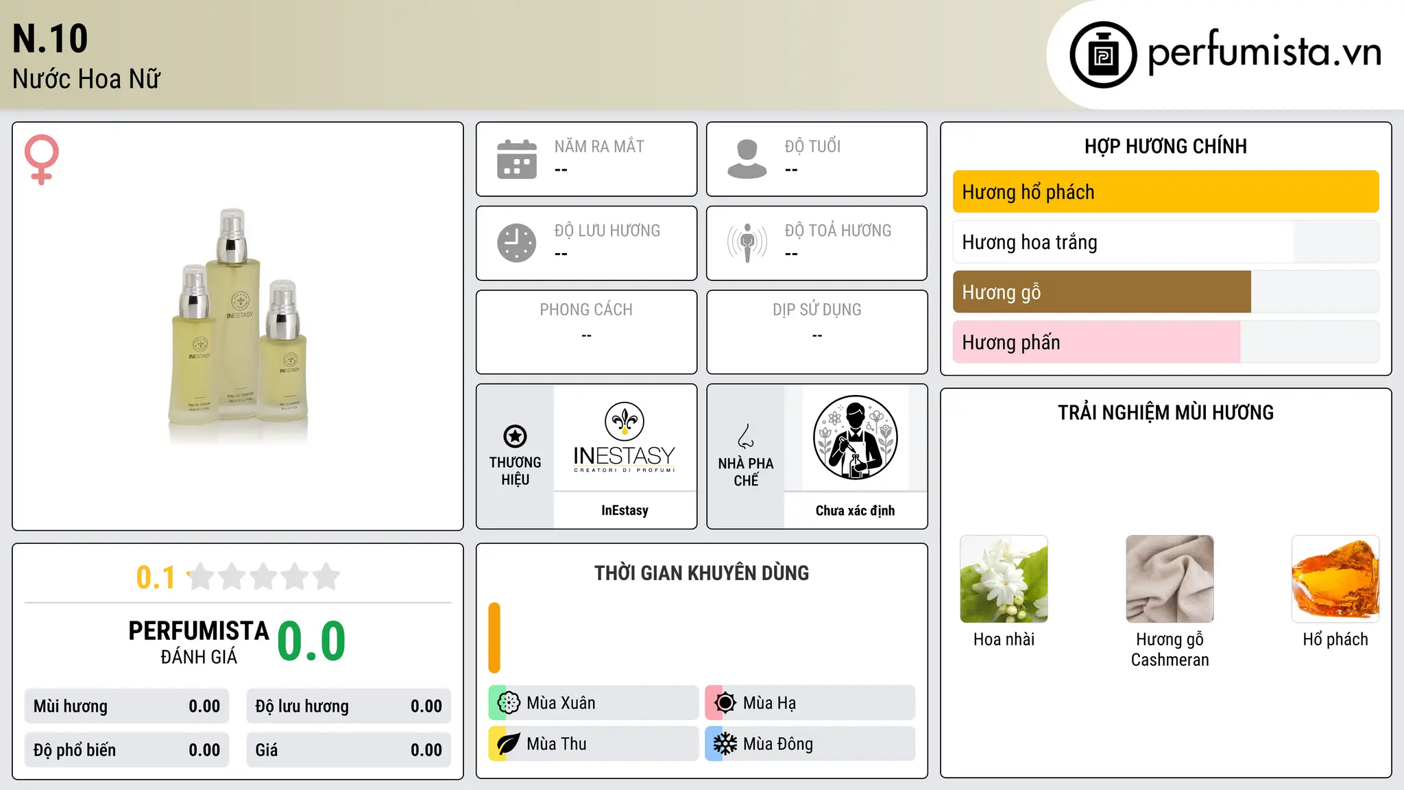Click the pink female gender symbol
The height and width of the screenshot is (790, 1404).
click(41, 159)
